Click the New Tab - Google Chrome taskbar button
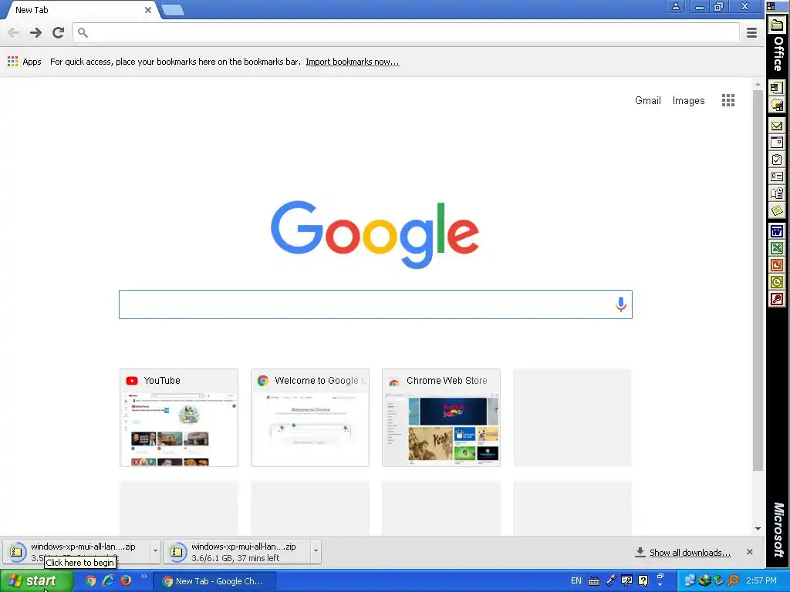Viewport: 790px width, 592px height. (x=214, y=581)
